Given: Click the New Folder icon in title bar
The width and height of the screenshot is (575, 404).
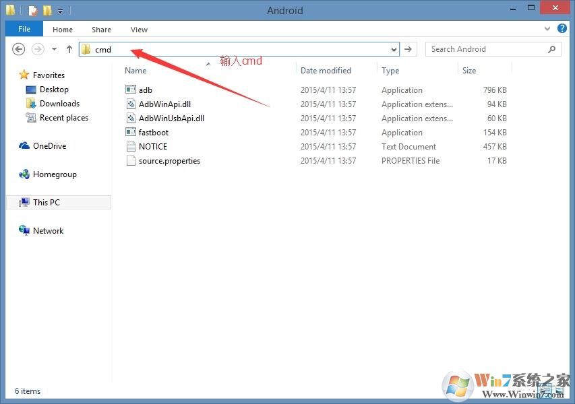Looking at the screenshot, I should [47, 11].
